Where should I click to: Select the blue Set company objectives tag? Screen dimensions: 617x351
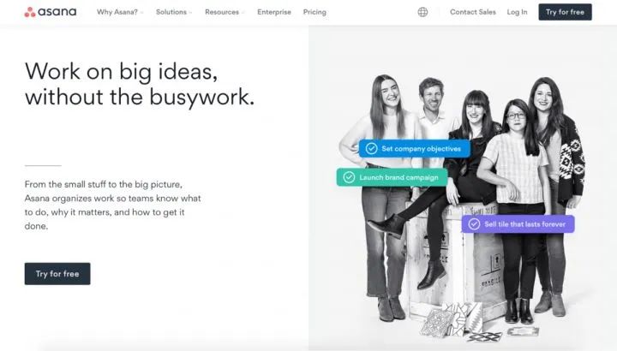(415, 149)
